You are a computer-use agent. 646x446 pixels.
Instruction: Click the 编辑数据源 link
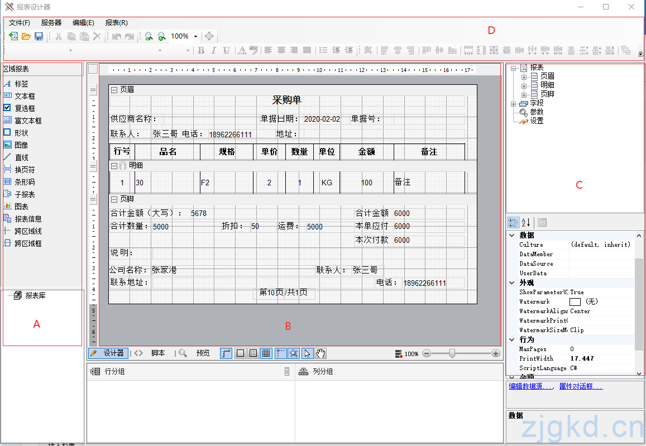[x=532, y=386]
